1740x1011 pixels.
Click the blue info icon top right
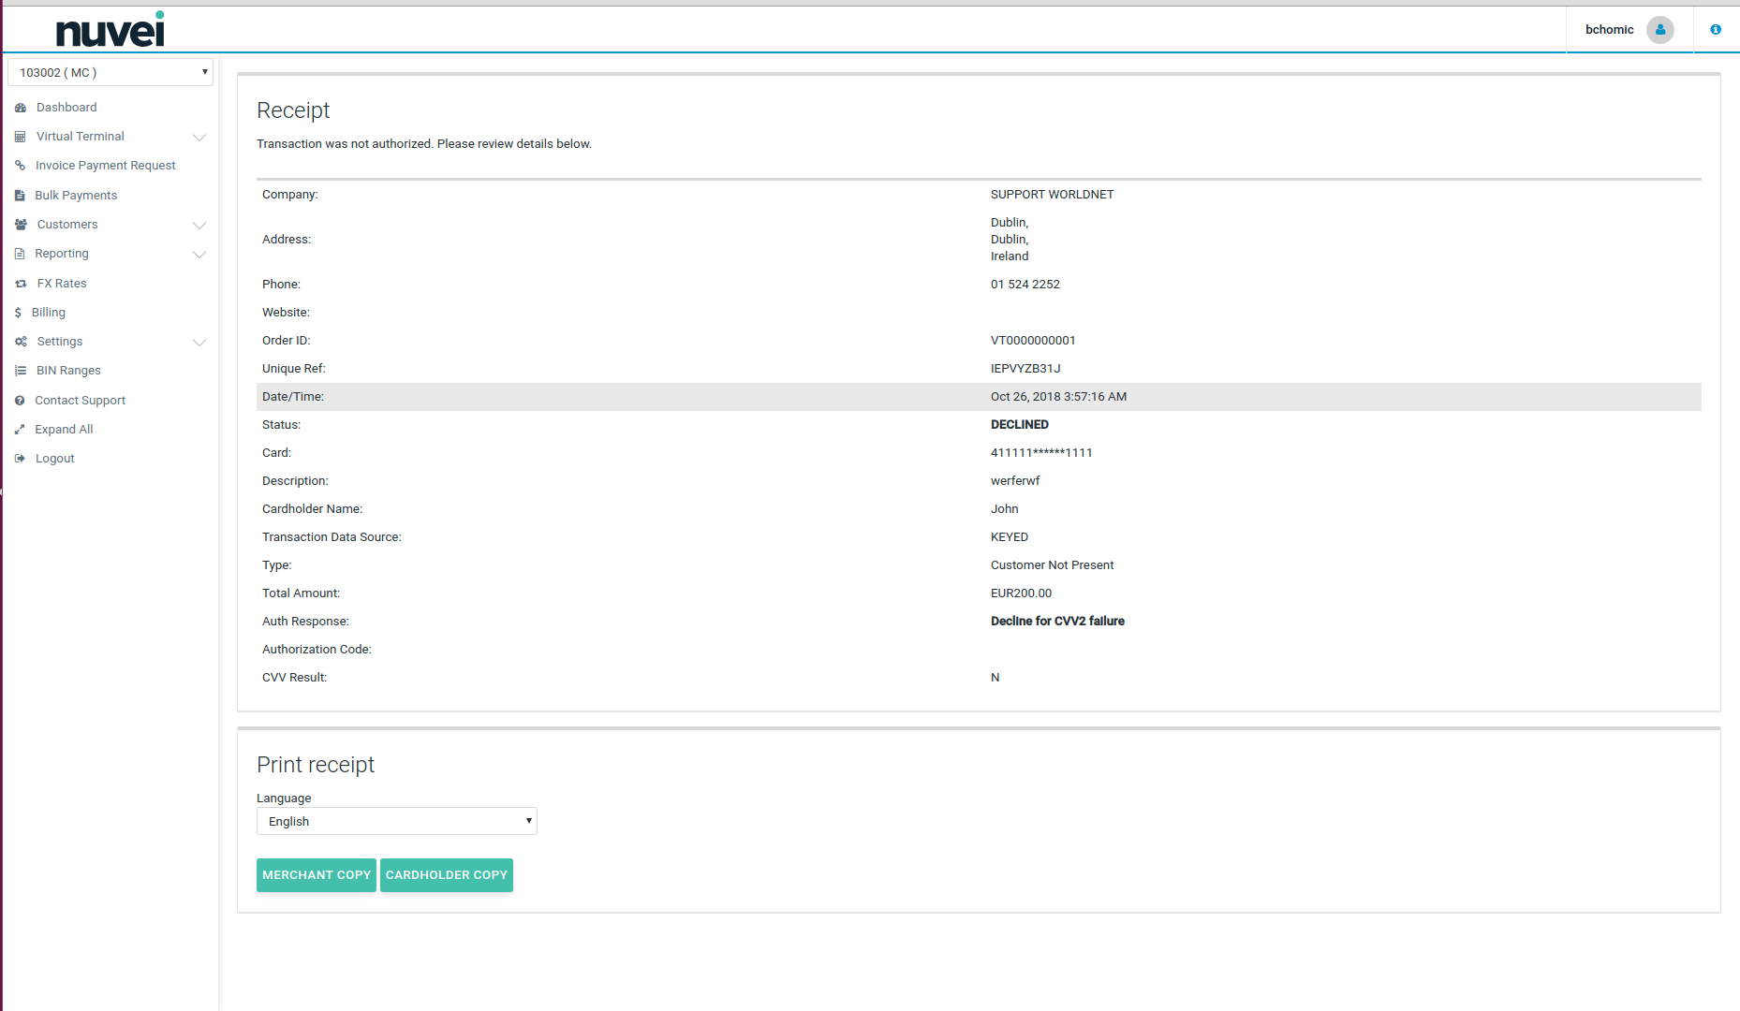pyautogui.click(x=1716, y=30)
